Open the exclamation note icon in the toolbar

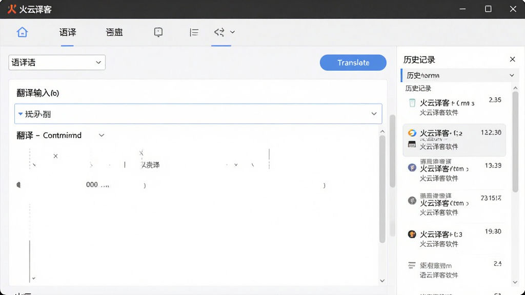coord(158,32)
